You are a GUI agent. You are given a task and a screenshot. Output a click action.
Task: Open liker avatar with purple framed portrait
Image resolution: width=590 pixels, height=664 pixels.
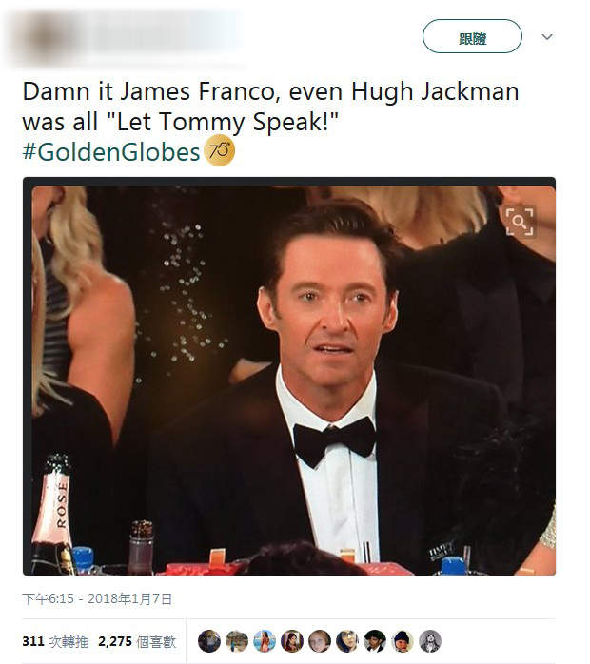click(292, 641)
